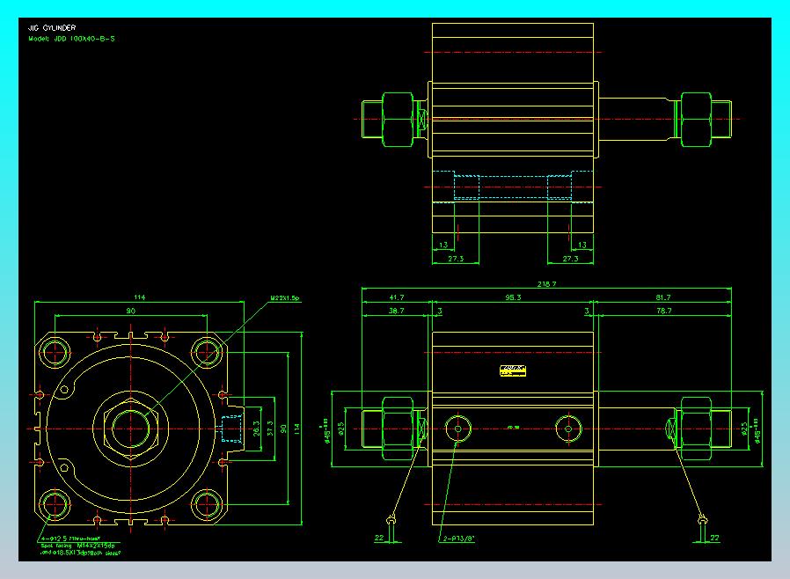790x579 pixels.
Task: Select the "41.7" dimension value
Action: tap(397, 297)
